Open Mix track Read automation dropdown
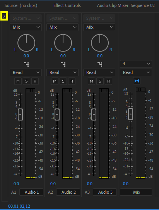 click(136, 72)
